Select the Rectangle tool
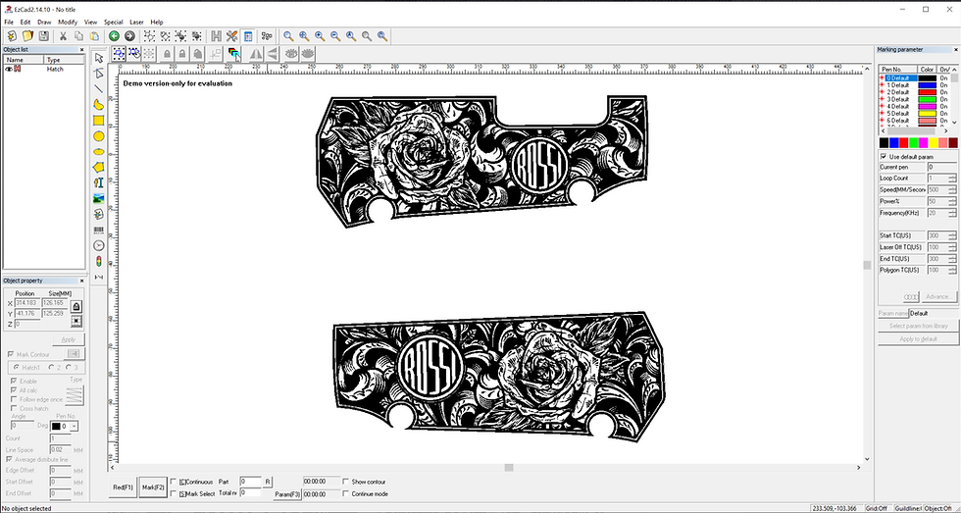Screen dimensions: 961x513 [x=99, y=120]
